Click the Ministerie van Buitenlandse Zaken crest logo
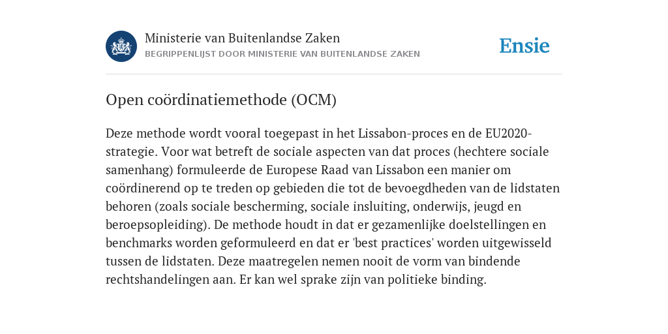This screenshot has height=334, width=668. click(x=121, y=46)
